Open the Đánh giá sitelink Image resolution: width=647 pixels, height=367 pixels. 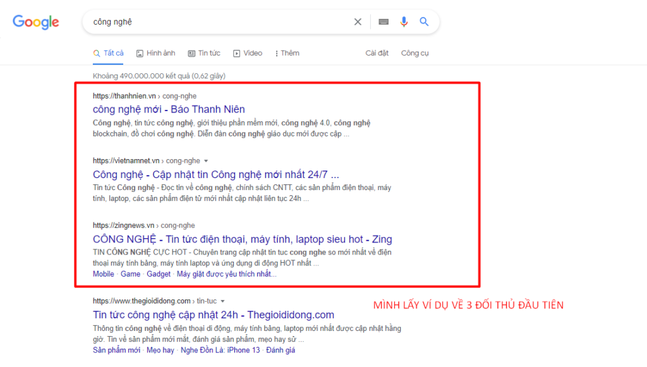click(x=281, y=351)
